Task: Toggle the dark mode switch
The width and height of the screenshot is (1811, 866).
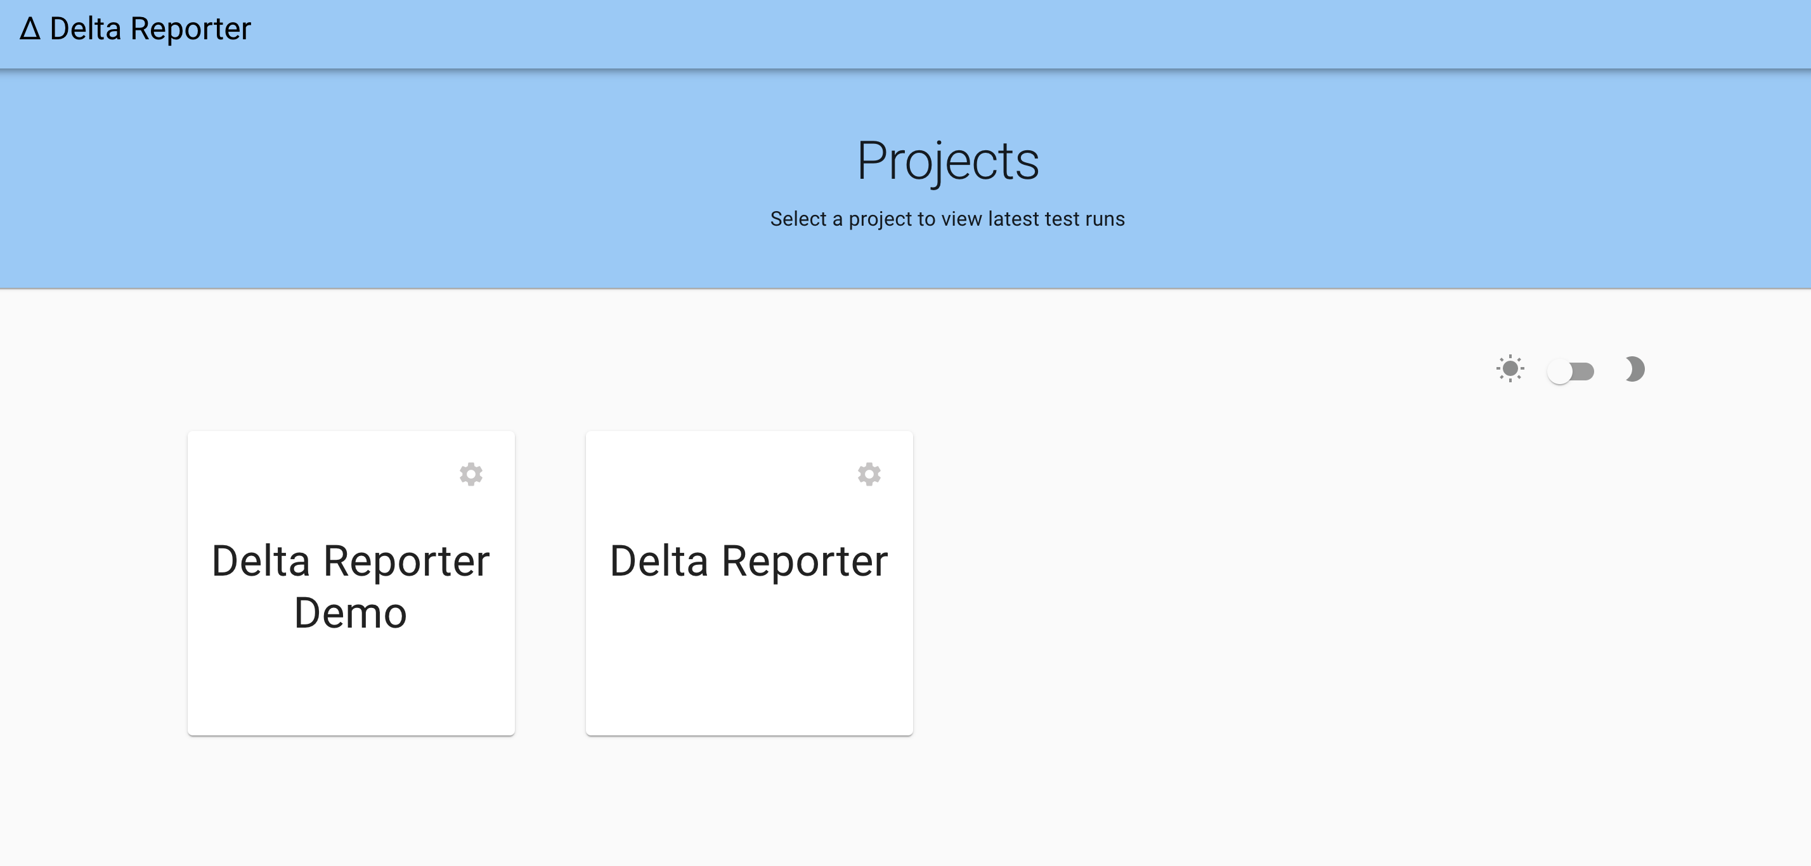Action: [1571, 371]
